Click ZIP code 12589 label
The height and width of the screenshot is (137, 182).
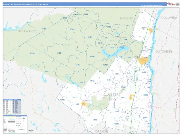tap(117, 124)
